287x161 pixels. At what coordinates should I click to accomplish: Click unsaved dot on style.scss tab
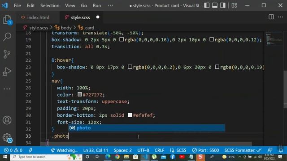coord(98,17)
